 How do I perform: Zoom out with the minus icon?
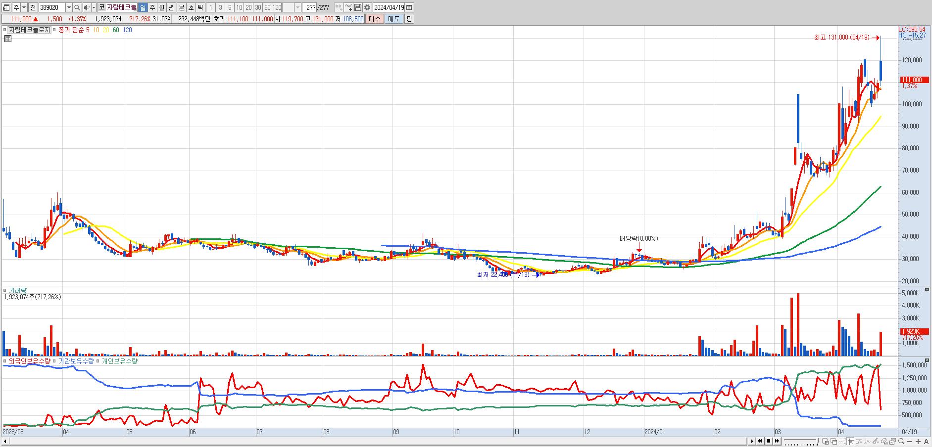[x=910, y=441]
